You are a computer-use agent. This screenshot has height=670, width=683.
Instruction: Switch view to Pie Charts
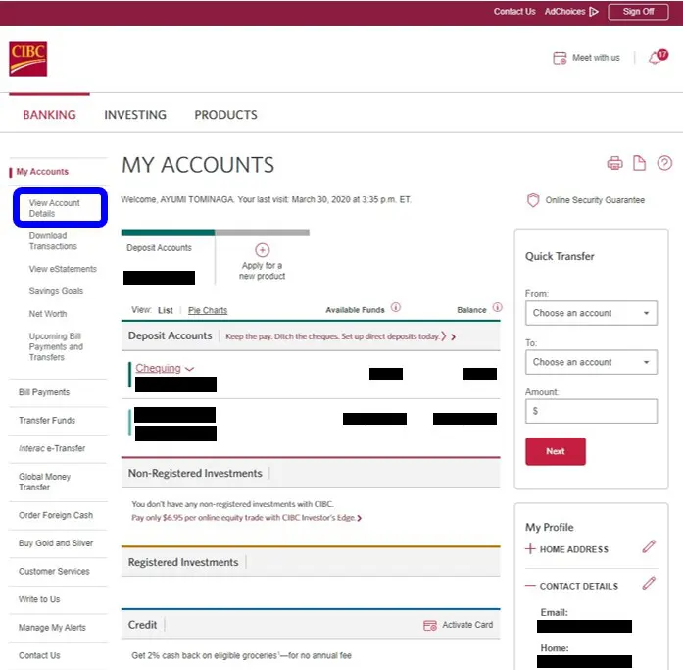(x=208, y=310)
